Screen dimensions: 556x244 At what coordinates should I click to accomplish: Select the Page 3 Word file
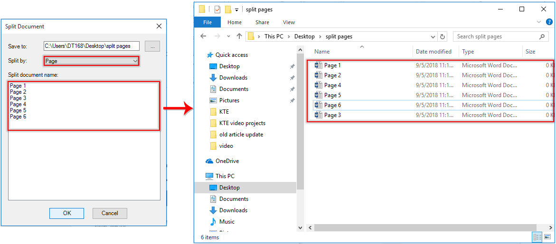[x=332, y=115]
